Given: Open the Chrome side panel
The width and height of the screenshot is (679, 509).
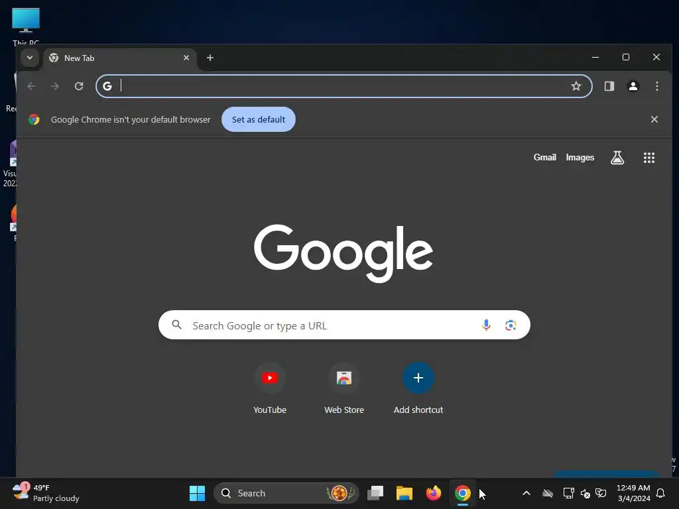Looking at the screenshot, I should coord(609,86).
